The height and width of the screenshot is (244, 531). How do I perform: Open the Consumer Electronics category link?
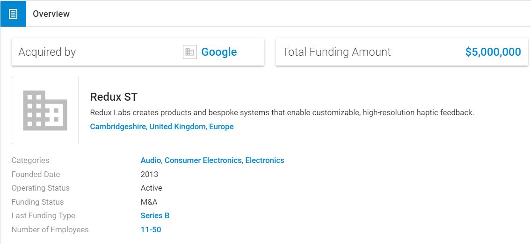pos(203,160)
